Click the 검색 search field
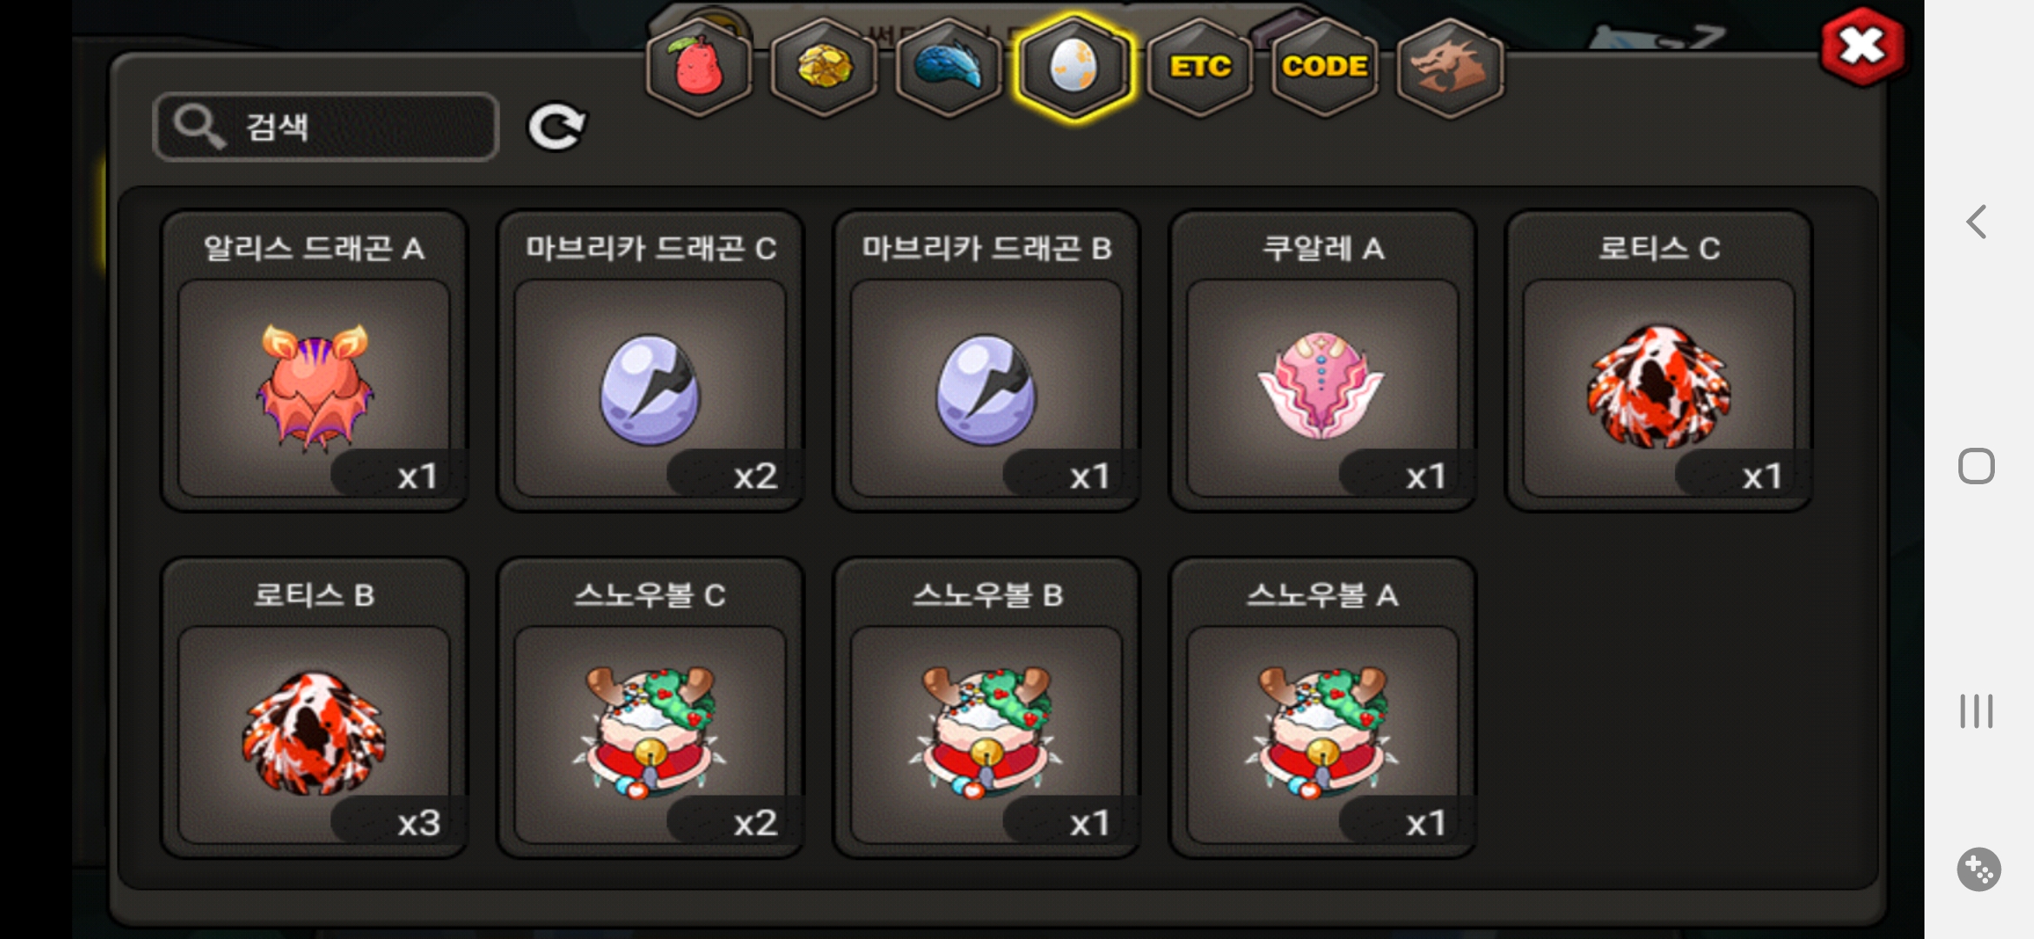Viewport: 2034px width, 939px height. [x=326, y=127]
